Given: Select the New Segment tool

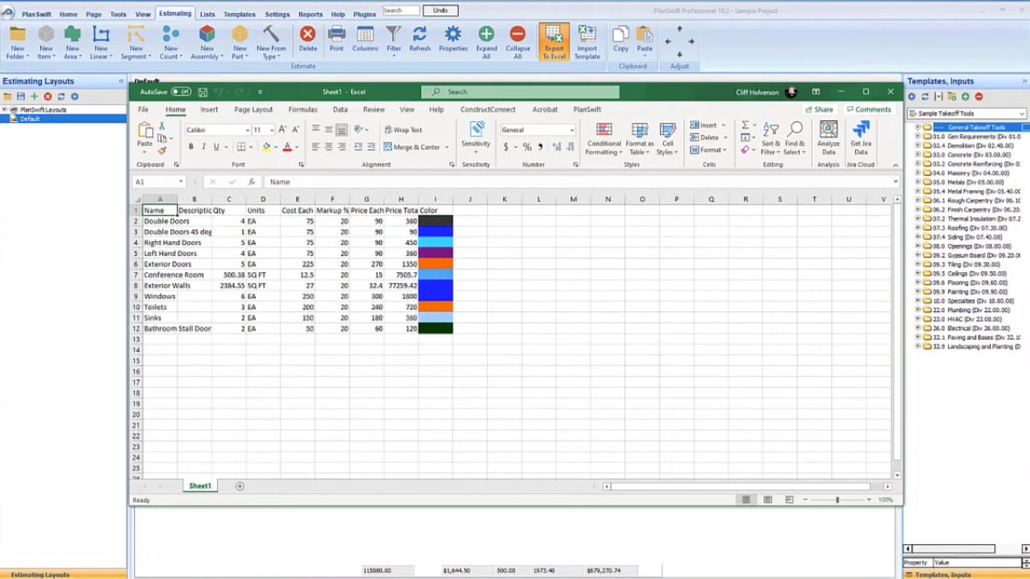Looking at the screenshot, I should pos(135,42).
